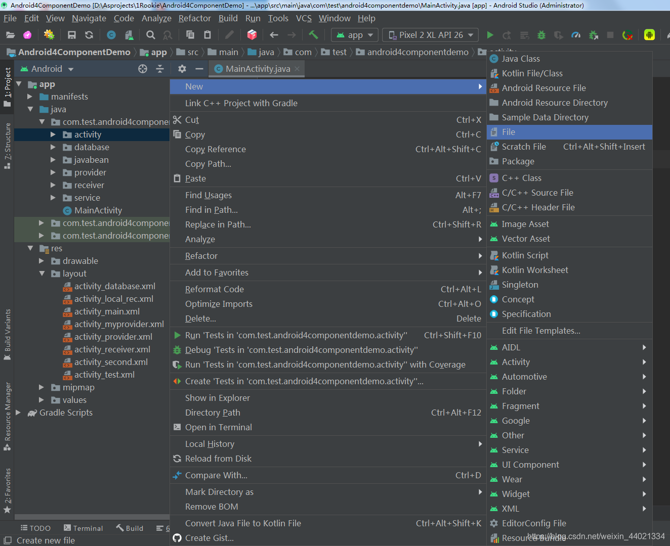
Task: Click Collapse All icon in Project panel
Action: point(160,69)
